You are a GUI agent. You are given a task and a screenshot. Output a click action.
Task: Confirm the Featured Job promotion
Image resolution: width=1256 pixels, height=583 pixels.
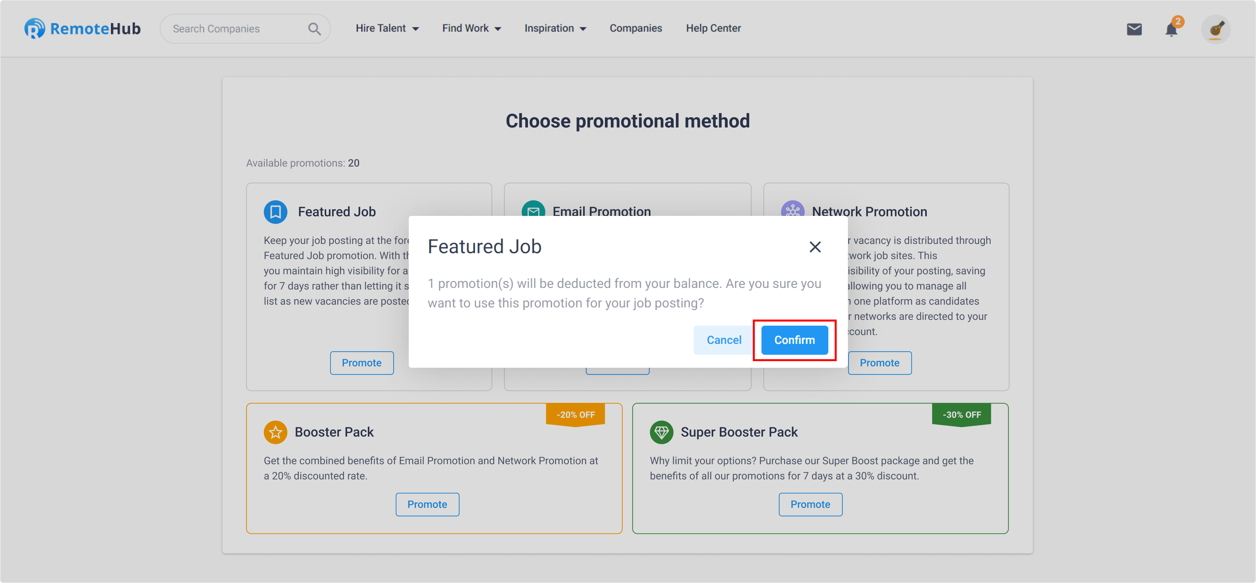[794, 340]
